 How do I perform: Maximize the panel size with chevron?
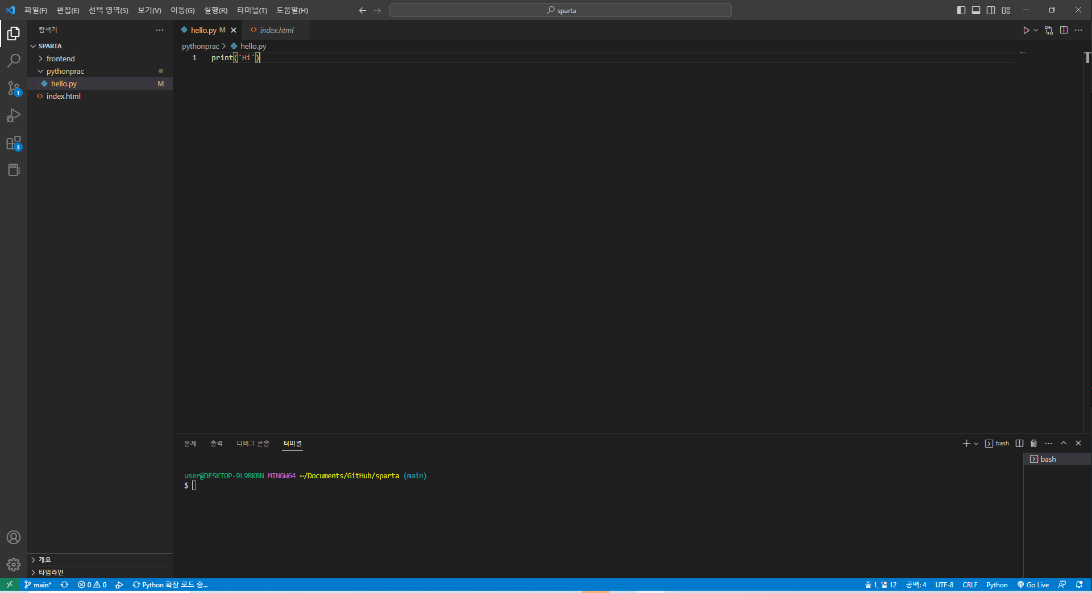pos(1064,443)
